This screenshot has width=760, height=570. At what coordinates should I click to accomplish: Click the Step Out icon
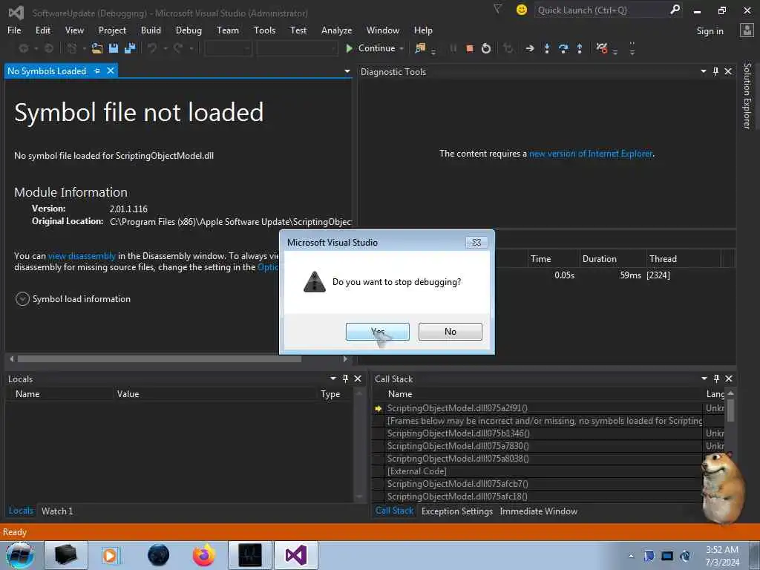click(579, 48)
